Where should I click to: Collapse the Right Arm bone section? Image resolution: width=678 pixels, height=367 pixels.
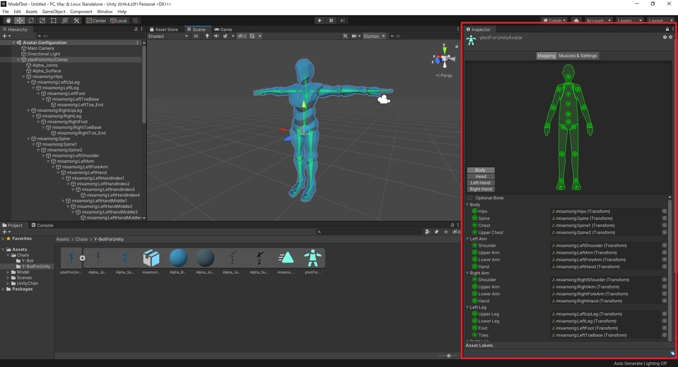(x=468, y=273)
